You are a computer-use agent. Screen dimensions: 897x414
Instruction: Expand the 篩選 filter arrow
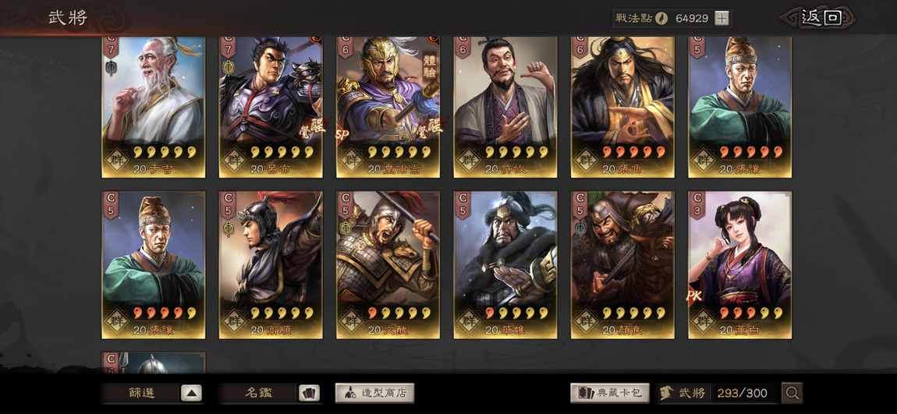[x=191, y=393]
